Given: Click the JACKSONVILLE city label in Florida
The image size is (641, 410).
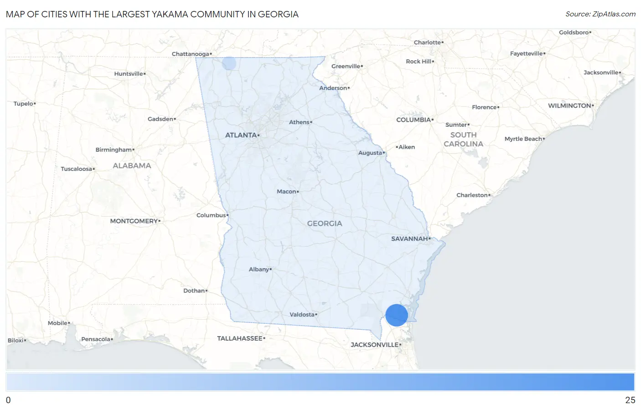Looking at the screenshot, I should 375,345.
